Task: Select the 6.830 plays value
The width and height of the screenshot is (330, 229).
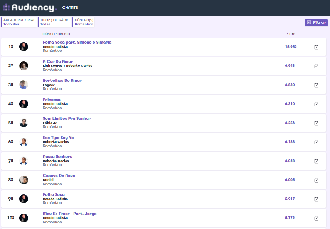Action: [x=290, y=85]
